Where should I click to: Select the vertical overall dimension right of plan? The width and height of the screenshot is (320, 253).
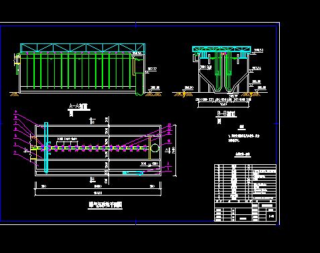point(174,150)
